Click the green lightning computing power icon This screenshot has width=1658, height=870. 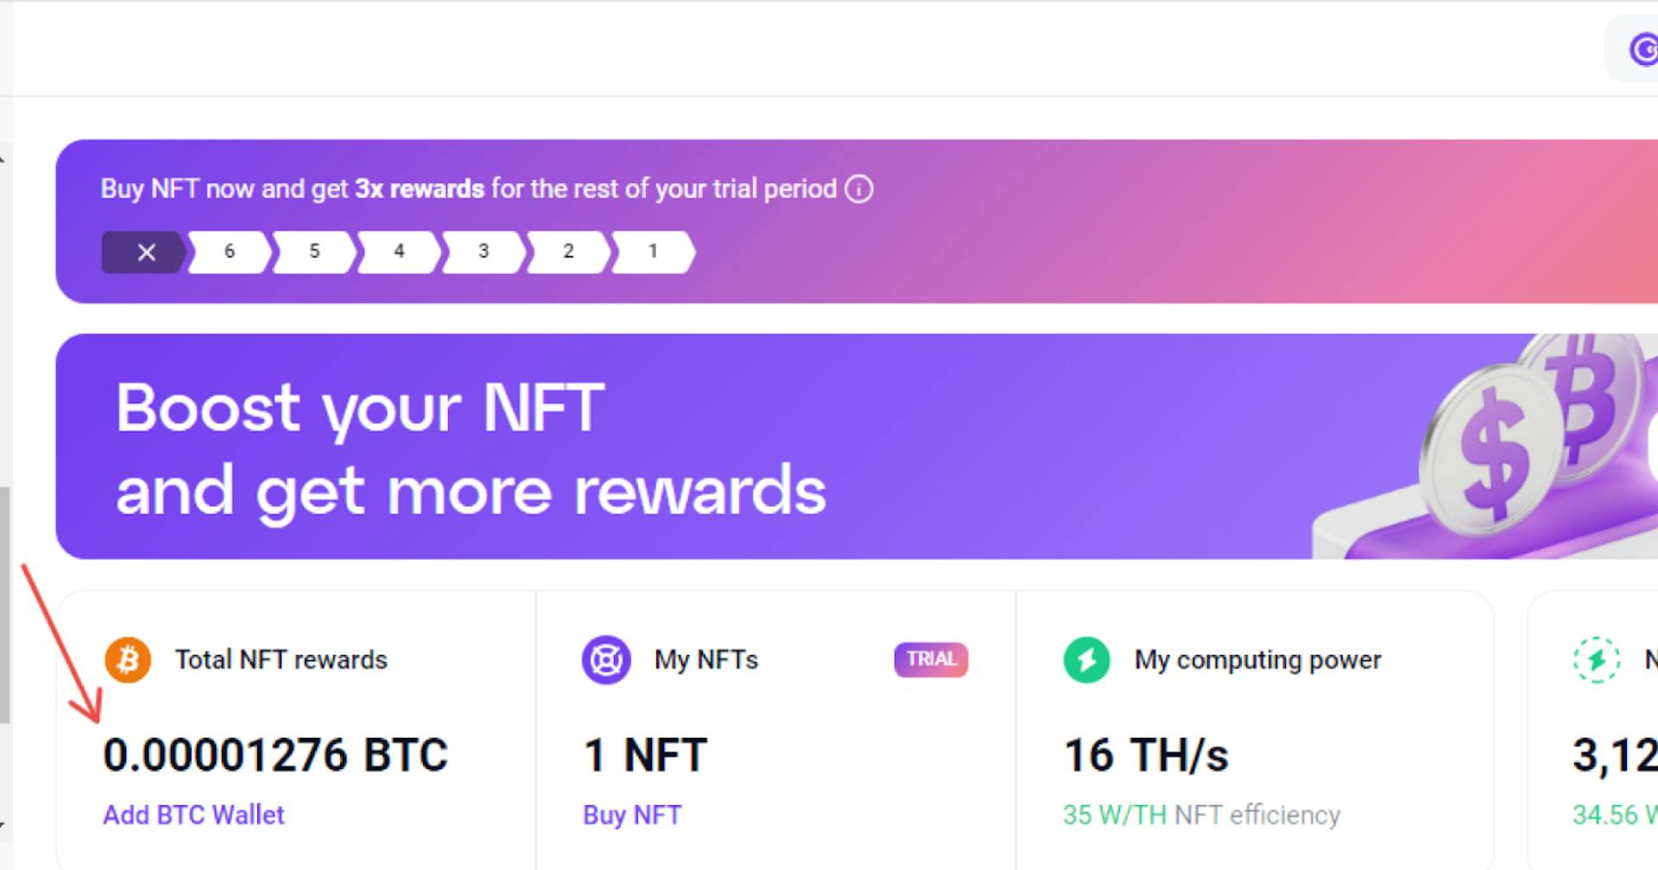(1086, 659)
